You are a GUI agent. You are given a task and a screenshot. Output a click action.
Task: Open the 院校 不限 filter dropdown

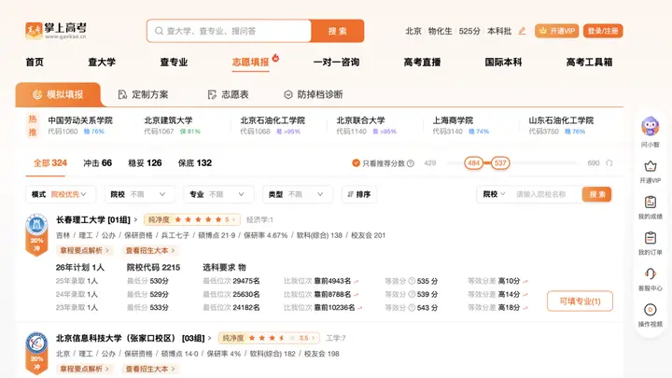tap(140, 194)
